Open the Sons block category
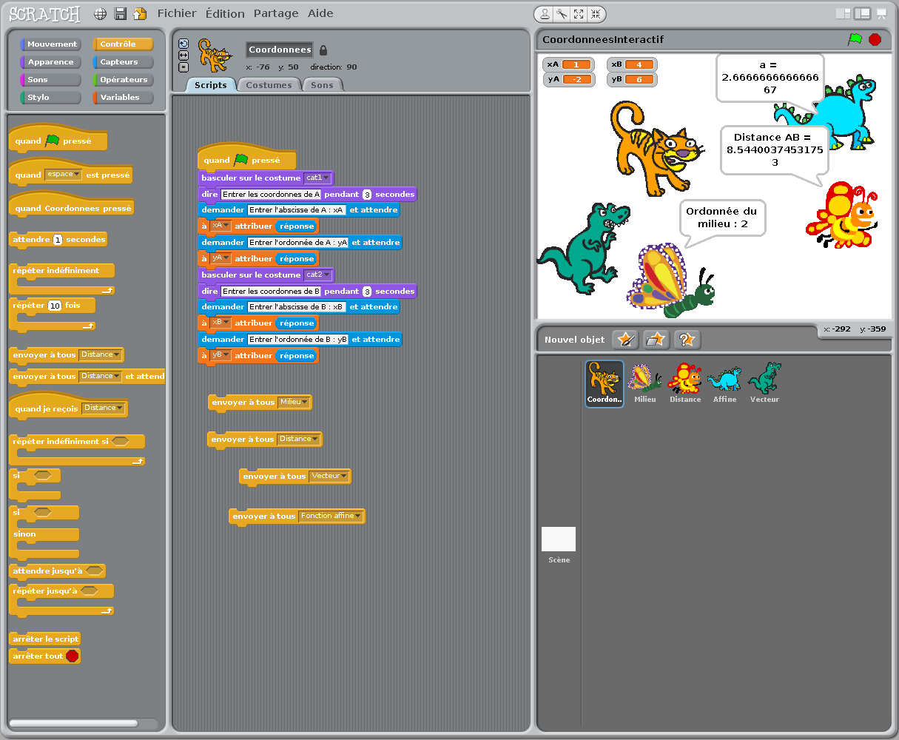 51,80
